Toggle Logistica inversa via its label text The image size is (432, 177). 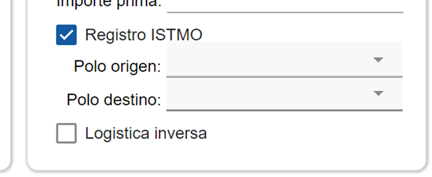tap(145, 134)
